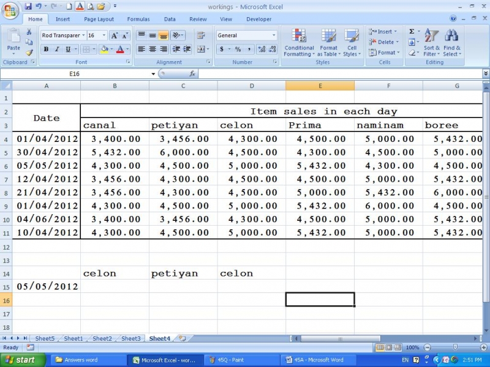This screenshot has width=490, height=367.
Task: Click the Comma Style icon
Action: point(249,49)
